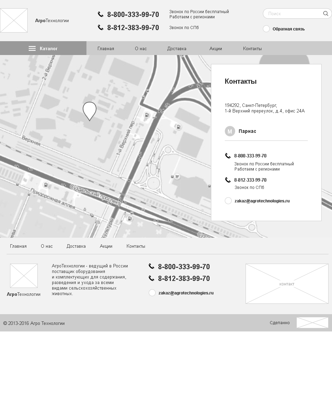Open the Главная item in top navigation
332x401 pixels.
pyautogui.click(x=105, y=48)
